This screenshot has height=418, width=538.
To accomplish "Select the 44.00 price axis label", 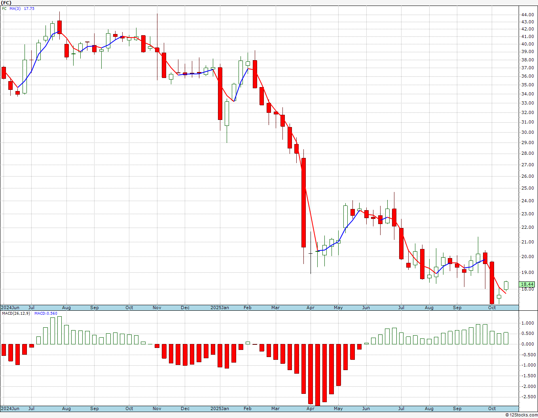I will (x=528, y=15).
